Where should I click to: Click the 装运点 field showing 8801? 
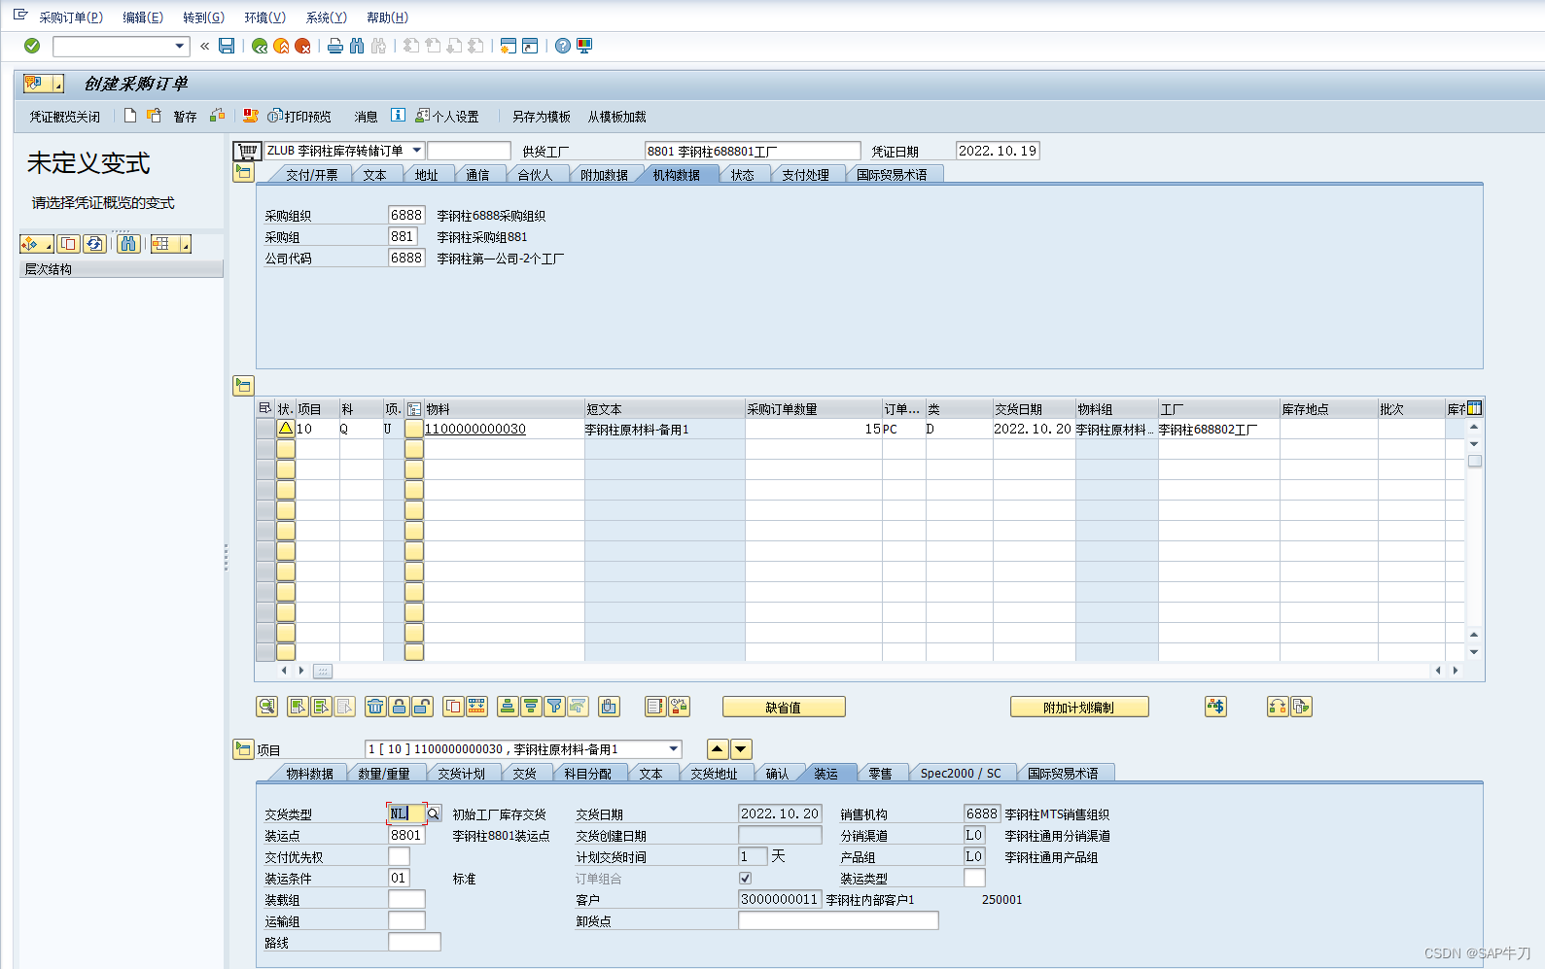coord(406,835)
